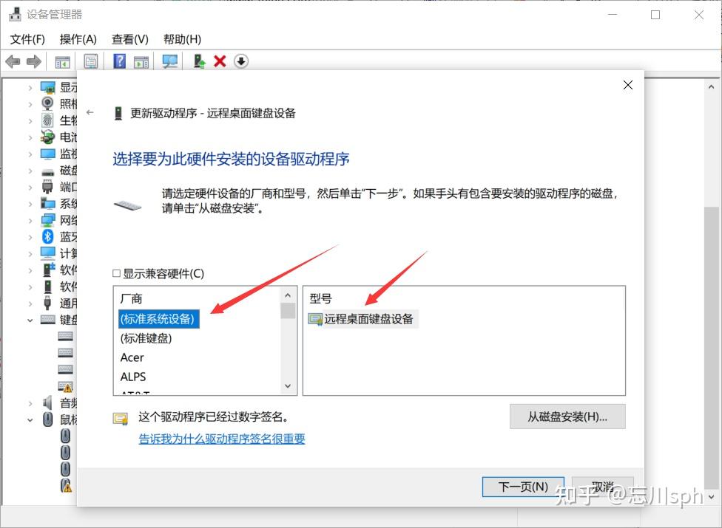Click the Scan for hardware changes icon
Image resolution: width=722 pixels, height=528 pixels.
pyautogui.click(x=169, y=61)
